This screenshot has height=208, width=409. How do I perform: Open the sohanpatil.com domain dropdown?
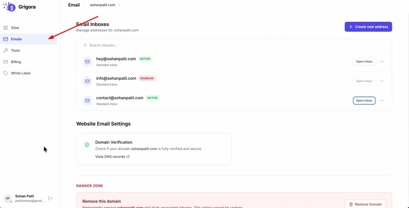pos(105,5)
